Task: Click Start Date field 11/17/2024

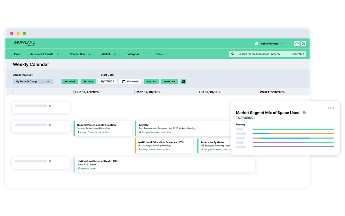Action: click(107, 81)
